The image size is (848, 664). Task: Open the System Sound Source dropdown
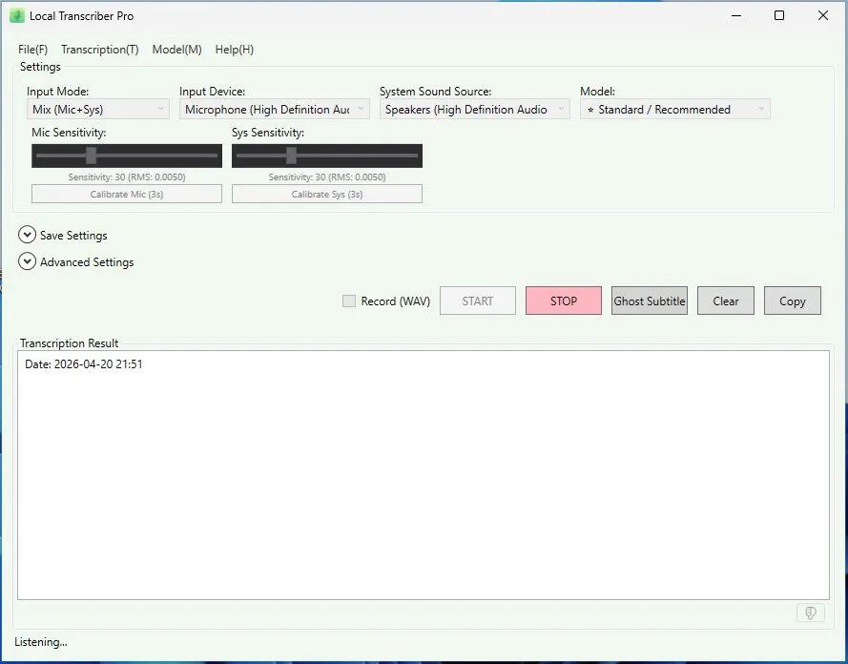pyautogui.click(x=474, y=110)
